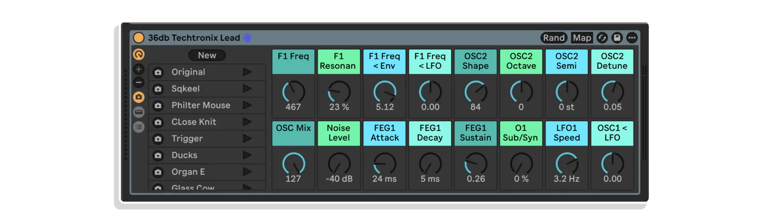The height and width of the screenshot is (224, 782).
Task: Overwrite Trigger variation via camera icon
Action: click(158, 139)
